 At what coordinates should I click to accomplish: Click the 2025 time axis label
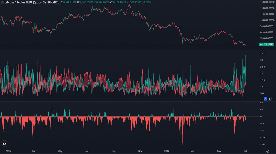(8, 151)
